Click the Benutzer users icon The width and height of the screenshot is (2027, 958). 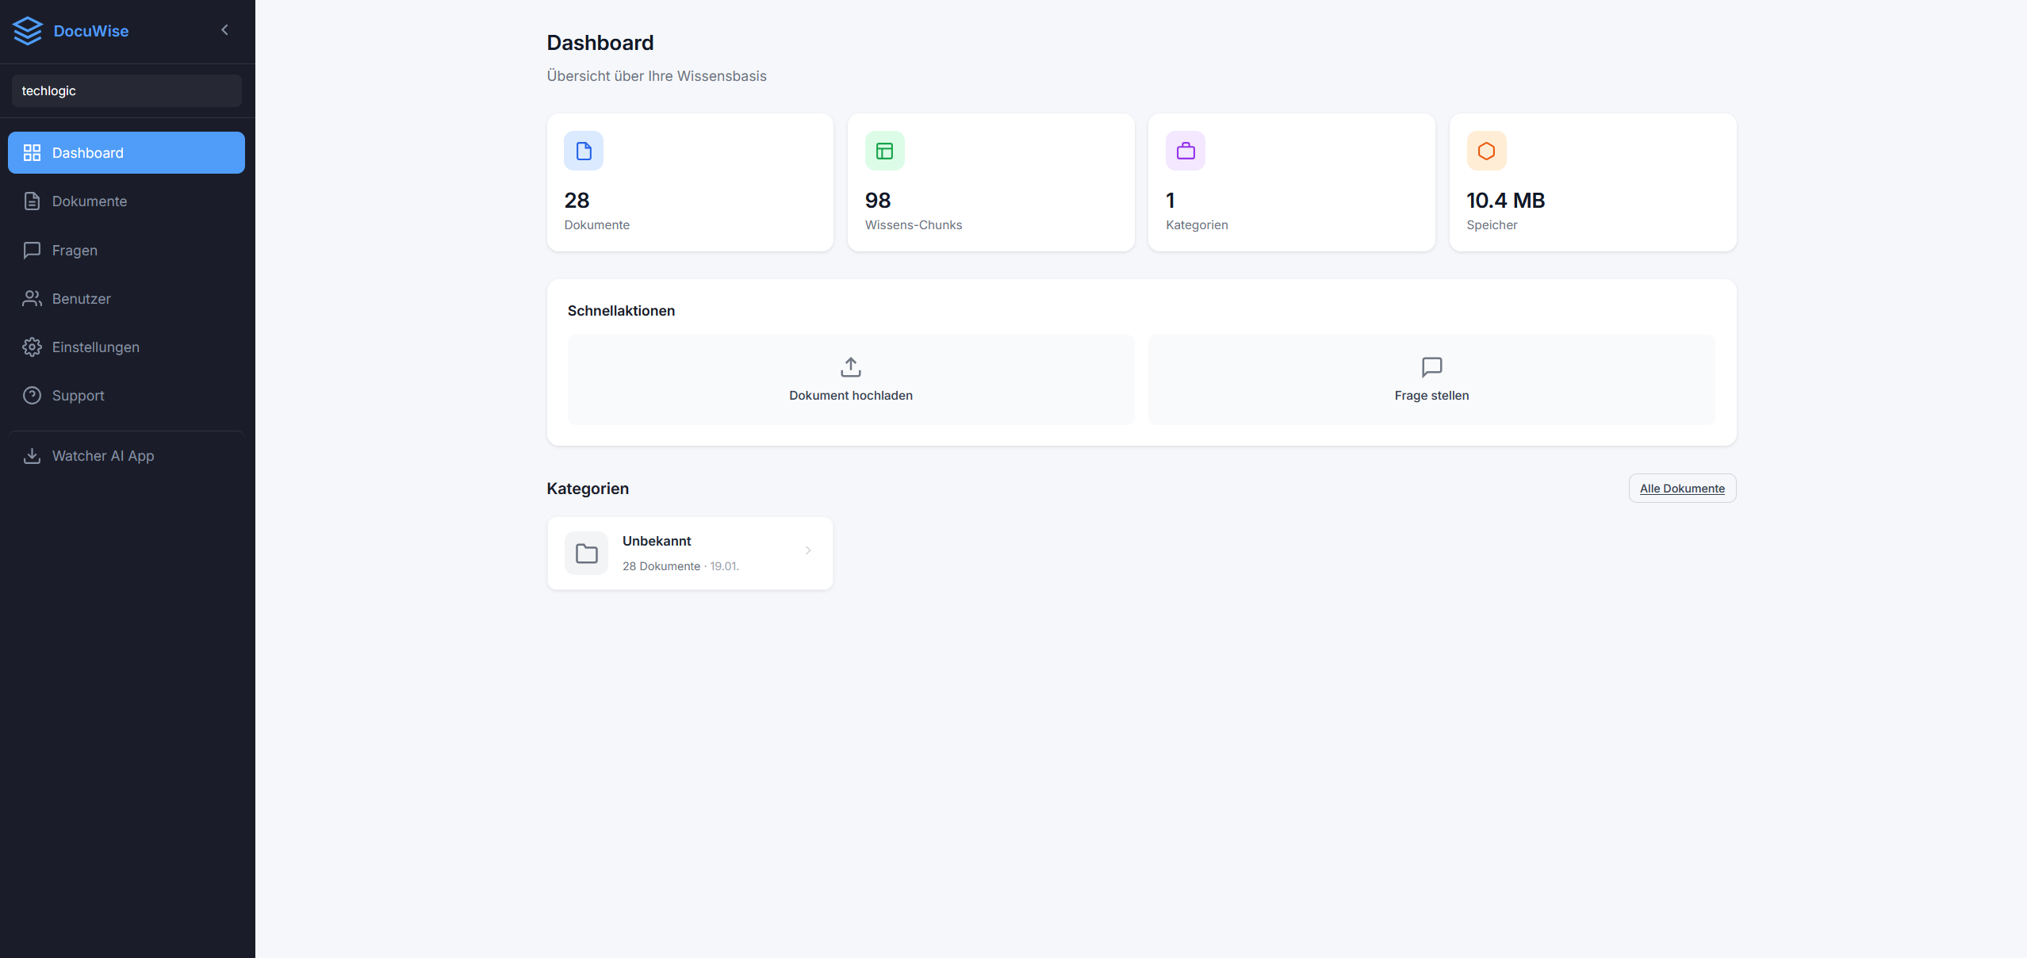coord(33,298)
